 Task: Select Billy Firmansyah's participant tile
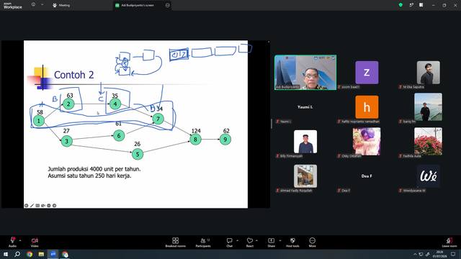point(305,142)
